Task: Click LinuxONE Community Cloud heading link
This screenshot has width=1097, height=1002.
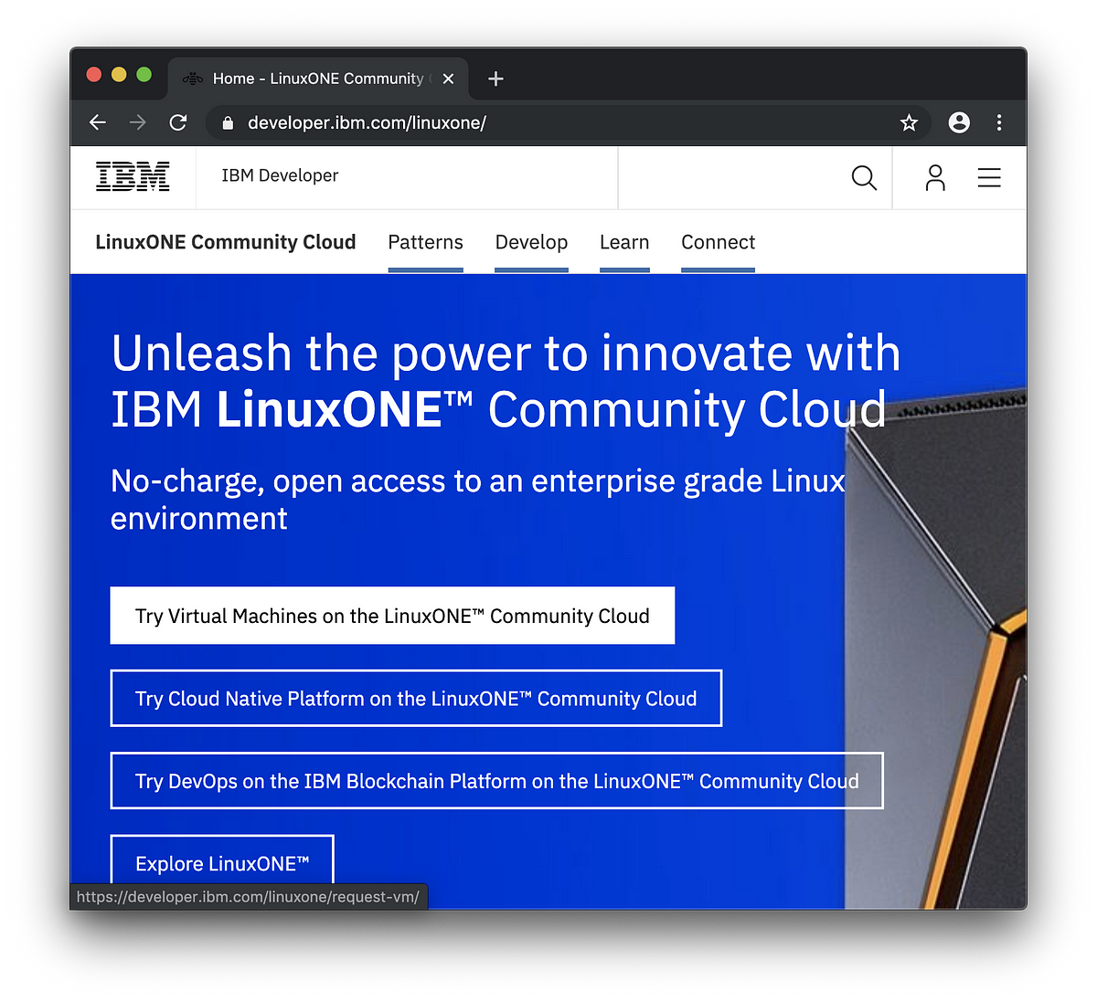Action: [226, 242]
